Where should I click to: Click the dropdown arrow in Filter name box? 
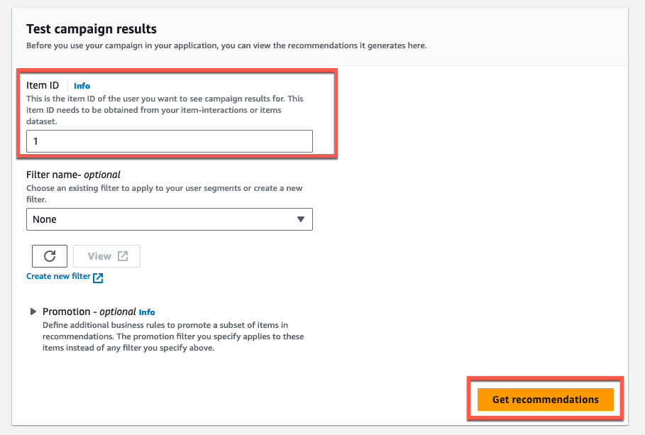(x=301, y=219)
